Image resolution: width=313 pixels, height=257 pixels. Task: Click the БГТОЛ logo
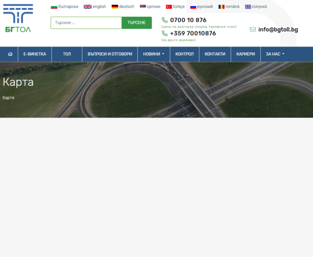(18, 18)
